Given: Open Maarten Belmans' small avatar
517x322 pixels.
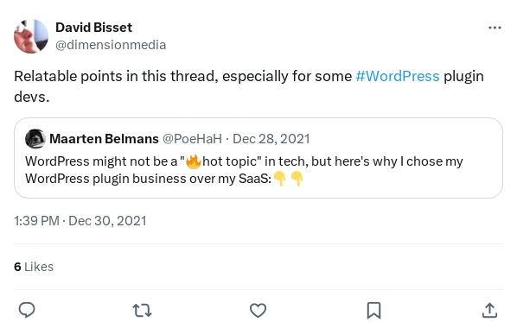Looking at the screenshot, I should click(35, 139).
